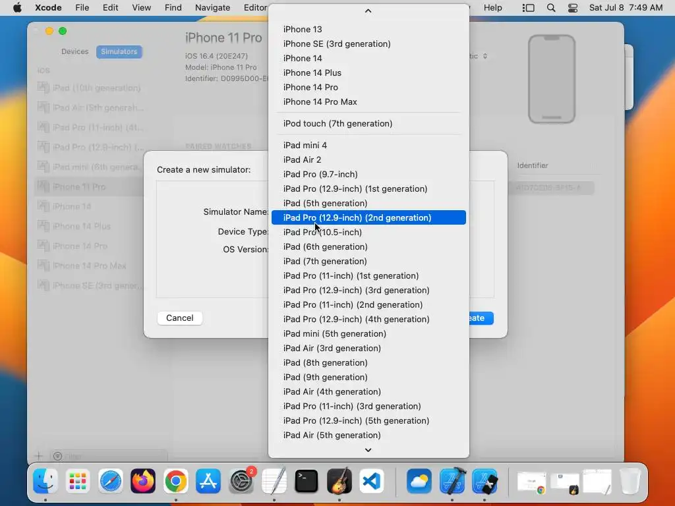
Task: Open Visual Studio Code in Dock
Action: (x=372, y=481)
